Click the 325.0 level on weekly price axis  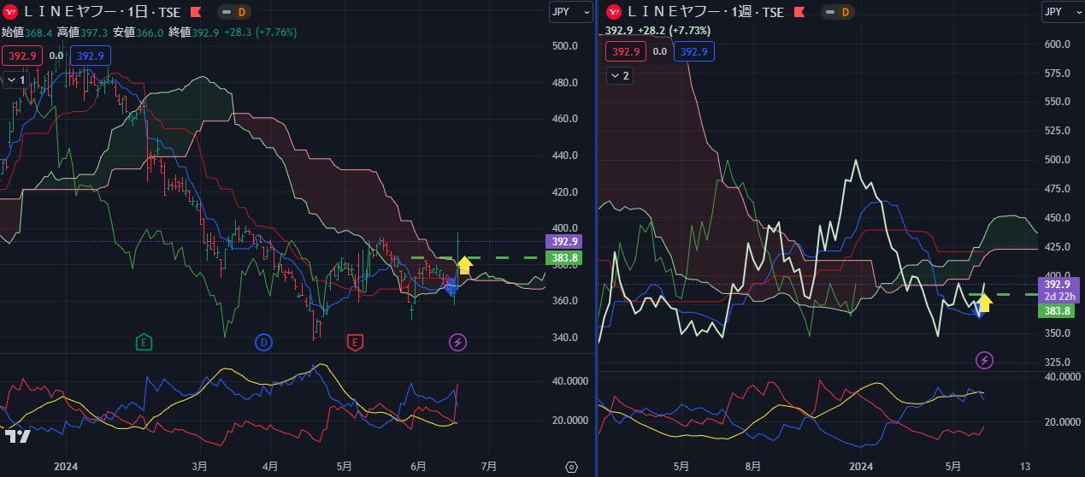[x=1058, y=362]
